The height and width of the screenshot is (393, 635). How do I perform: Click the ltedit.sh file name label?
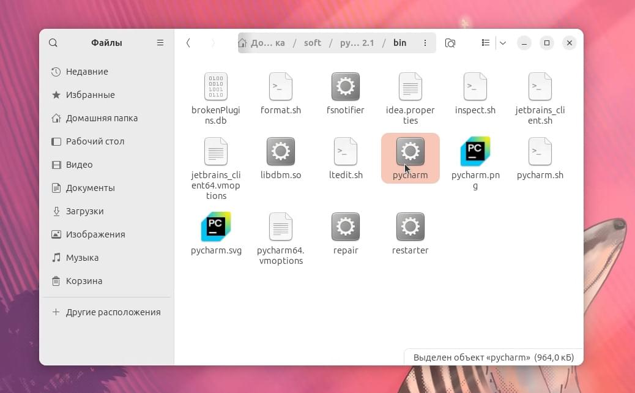coord(346,175)
